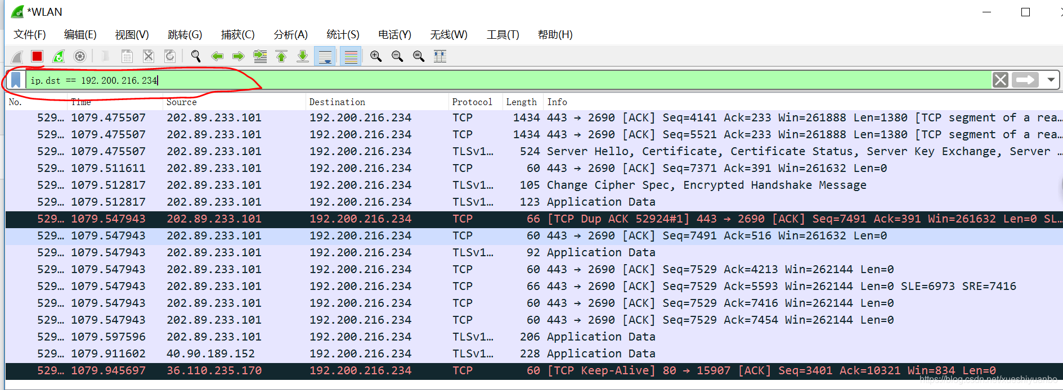Find a packet with magnifier icon
This screenshot has height=390, width=1063.
click(195, 56)
